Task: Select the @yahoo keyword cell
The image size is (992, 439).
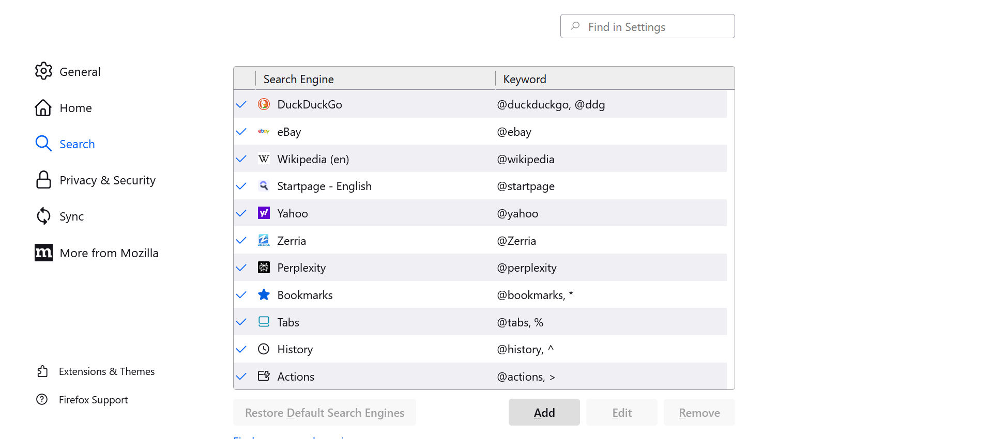Action: click(x=517, y=213)
